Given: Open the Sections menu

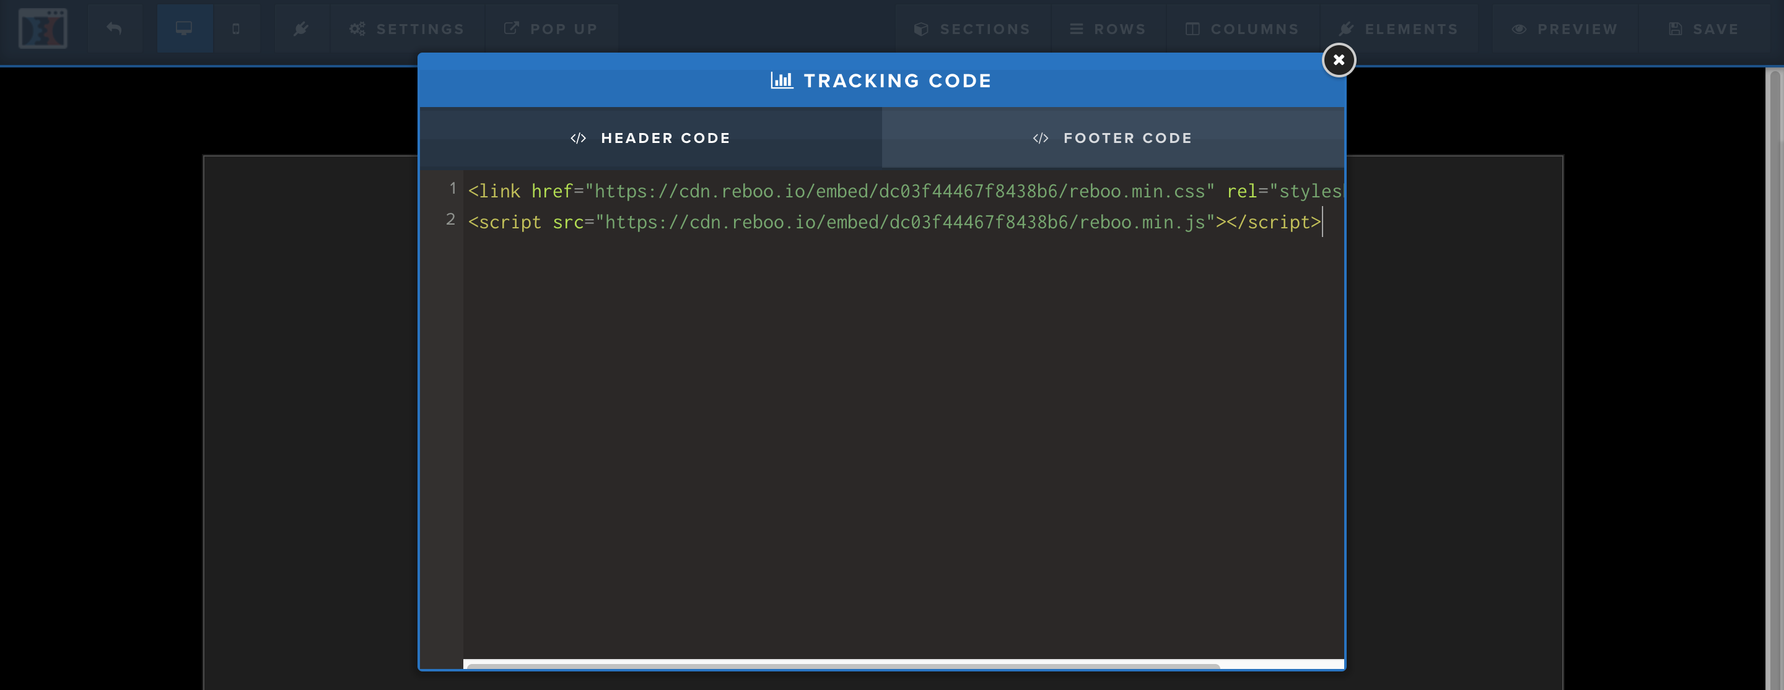Looking at the screenshot, I should point(973,29).
